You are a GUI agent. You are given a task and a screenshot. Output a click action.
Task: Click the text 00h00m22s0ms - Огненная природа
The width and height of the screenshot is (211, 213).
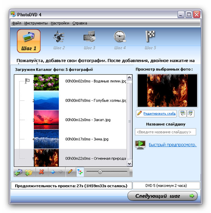click(x=96, y=158)
